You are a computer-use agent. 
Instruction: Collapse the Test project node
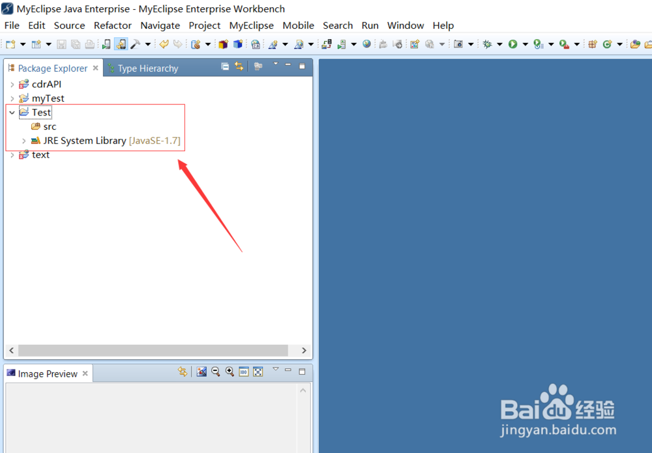pyautogui.click(x=12, y=113)
